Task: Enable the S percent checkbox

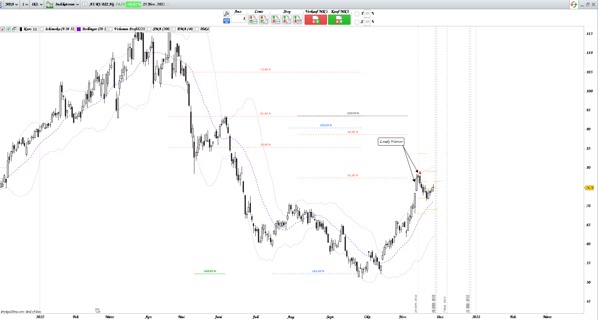Action: [357, 22]
